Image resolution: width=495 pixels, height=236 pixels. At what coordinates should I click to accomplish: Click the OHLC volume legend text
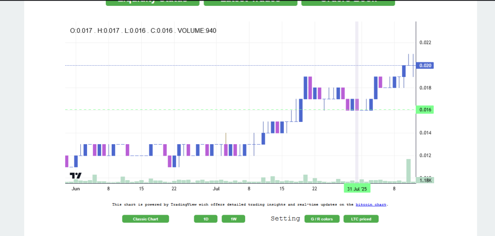(143, 31)
